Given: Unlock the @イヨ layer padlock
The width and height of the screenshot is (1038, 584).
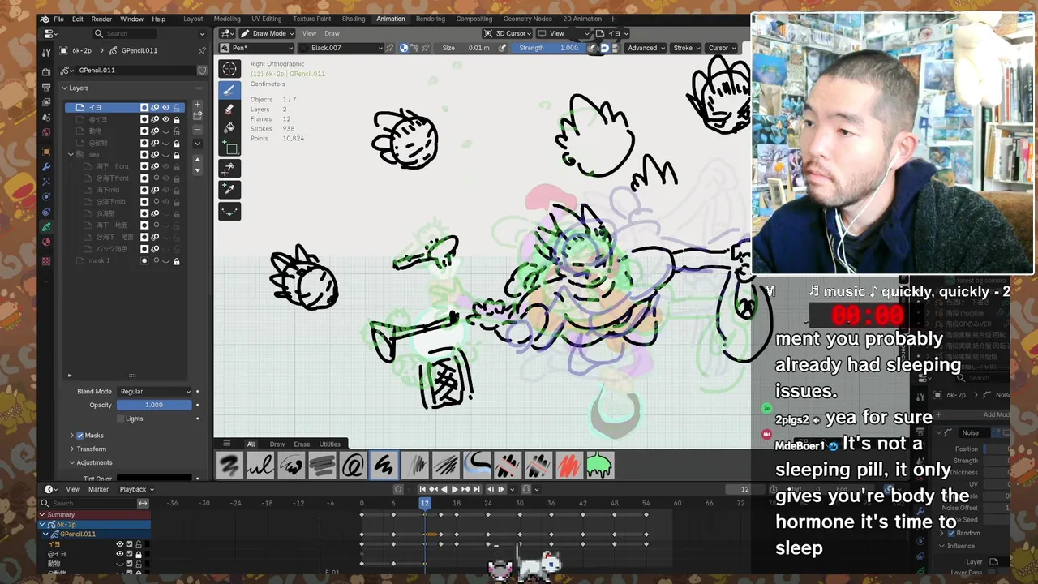Looking at the screenshot, I should click(176, 119).
